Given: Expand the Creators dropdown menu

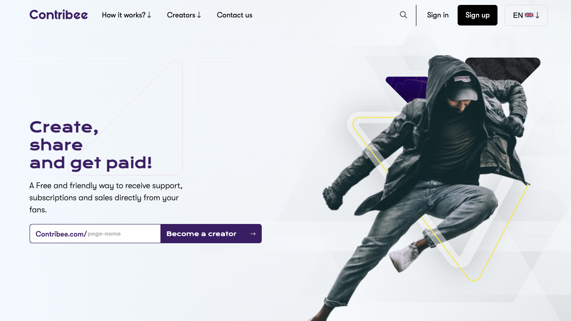Looking at the screenshot, I should coord(184,15).
